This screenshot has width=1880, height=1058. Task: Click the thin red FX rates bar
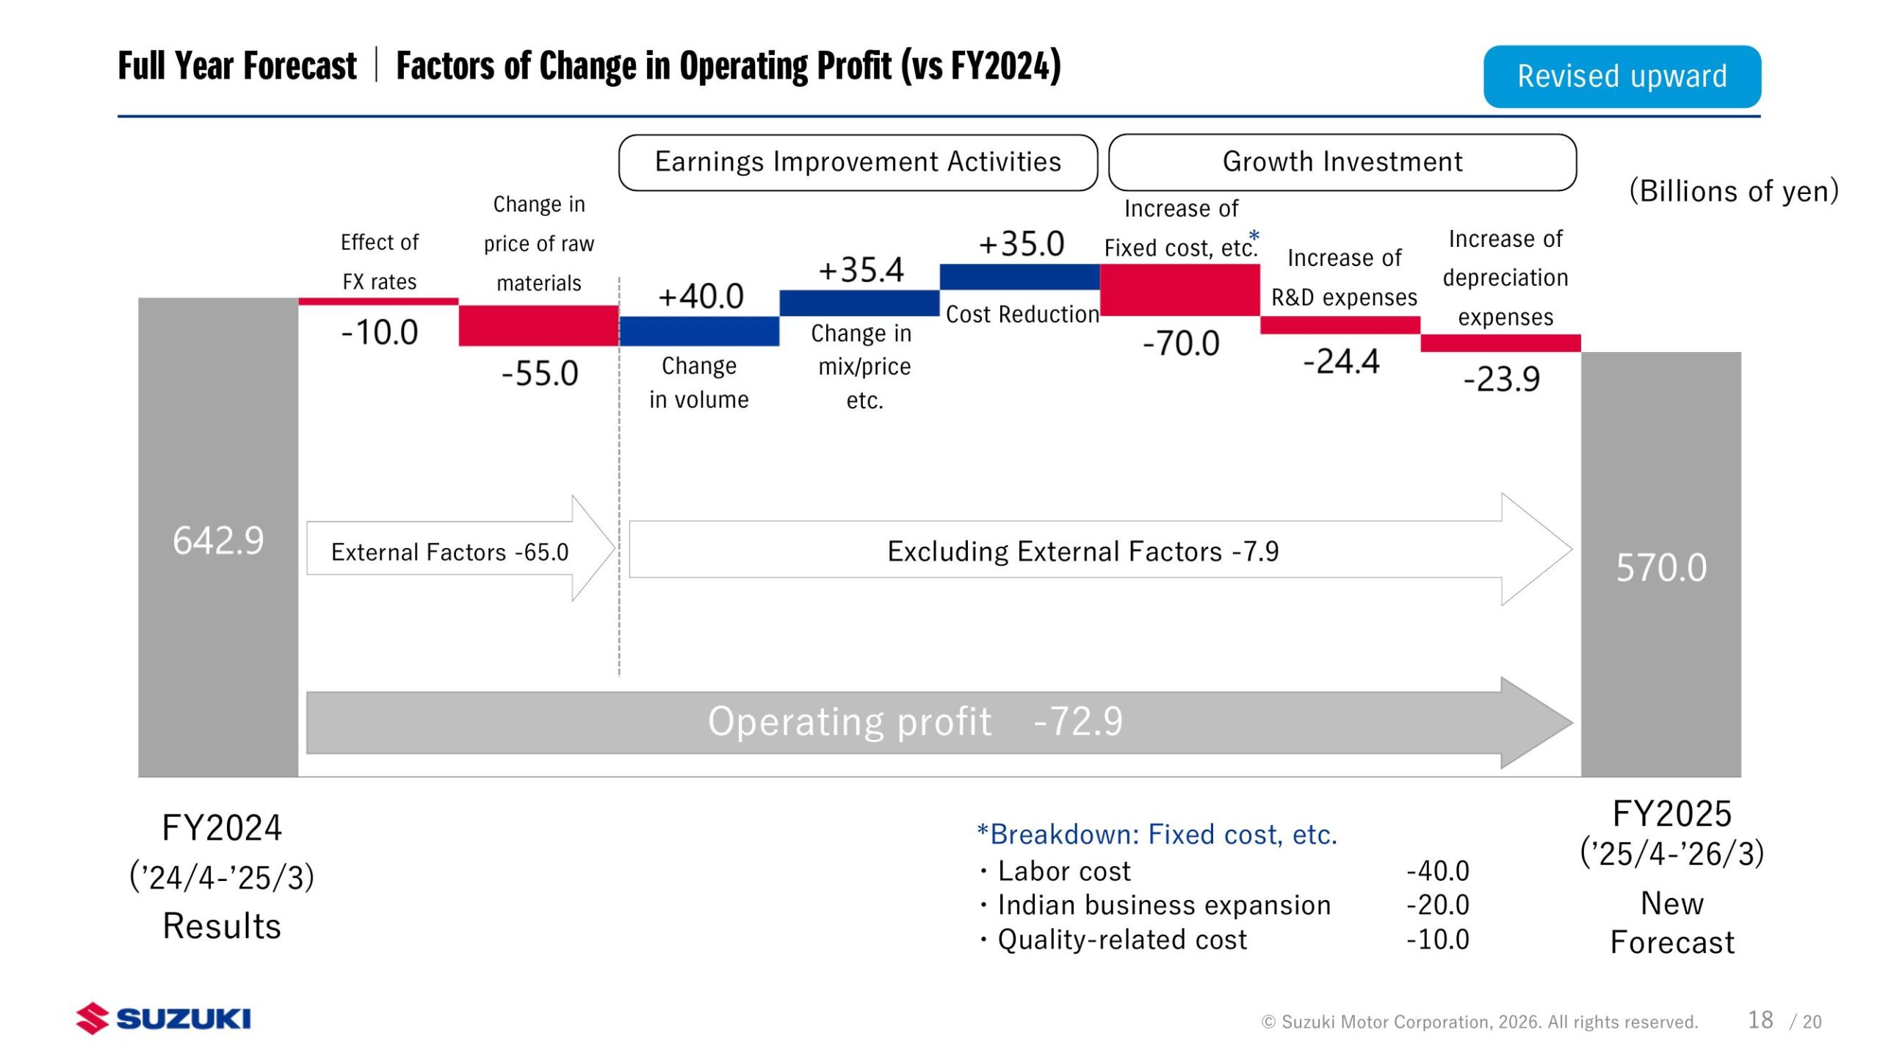click(378, 301)
